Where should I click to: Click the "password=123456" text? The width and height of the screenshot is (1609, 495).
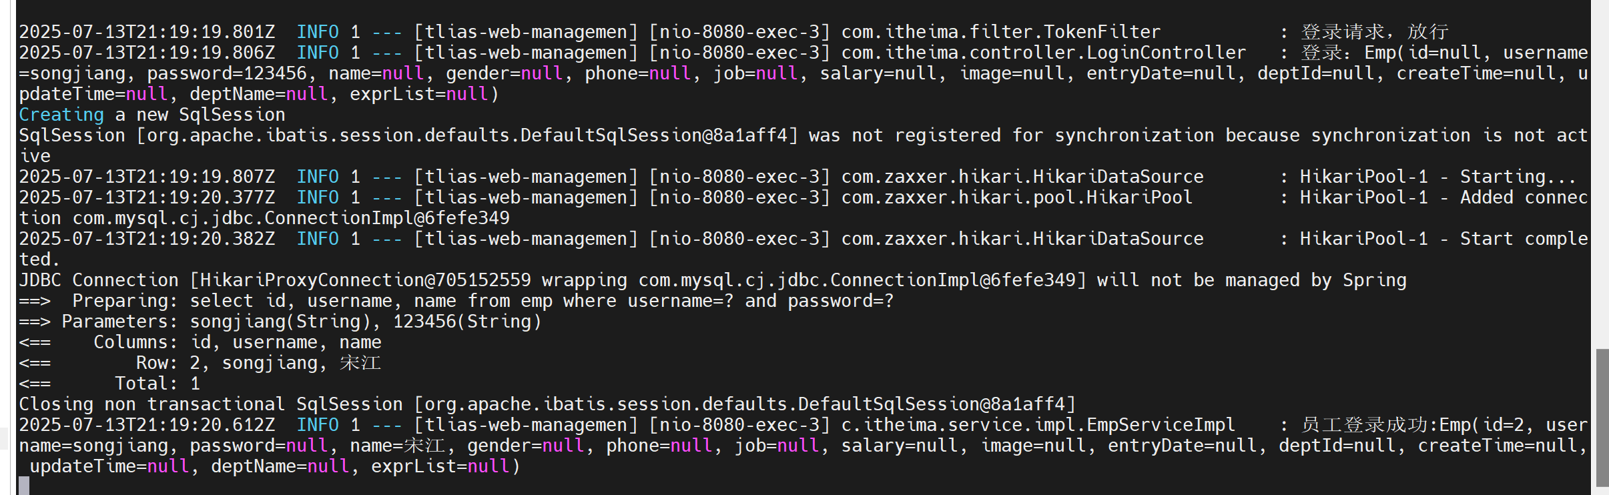click(x=226, y=73)
